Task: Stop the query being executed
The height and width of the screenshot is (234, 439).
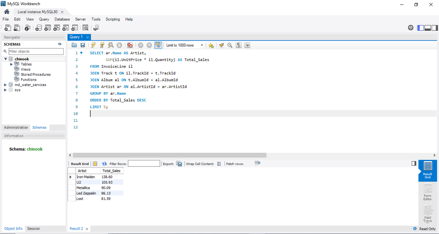Action: 119,45
